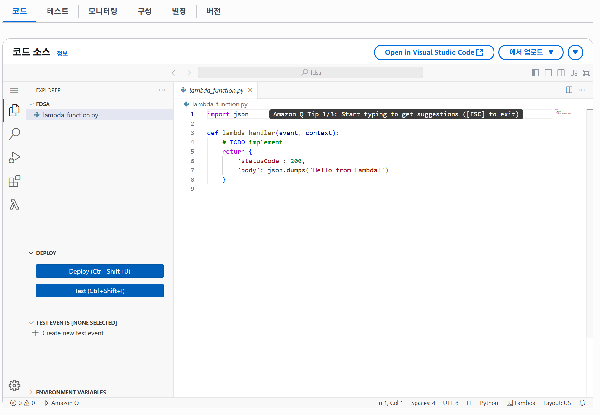Click Layout: US in status bar
The image size is (600, 415).
pyautogui.click(x=557, y=403)
